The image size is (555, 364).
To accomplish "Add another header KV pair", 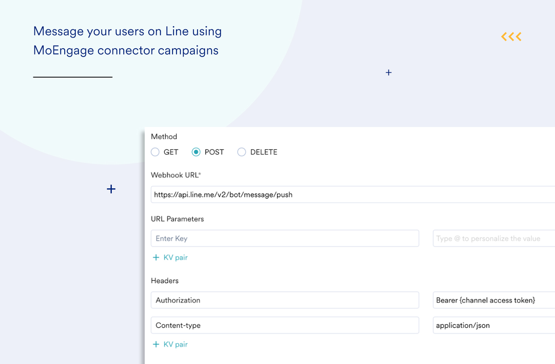I will [170, 344].
